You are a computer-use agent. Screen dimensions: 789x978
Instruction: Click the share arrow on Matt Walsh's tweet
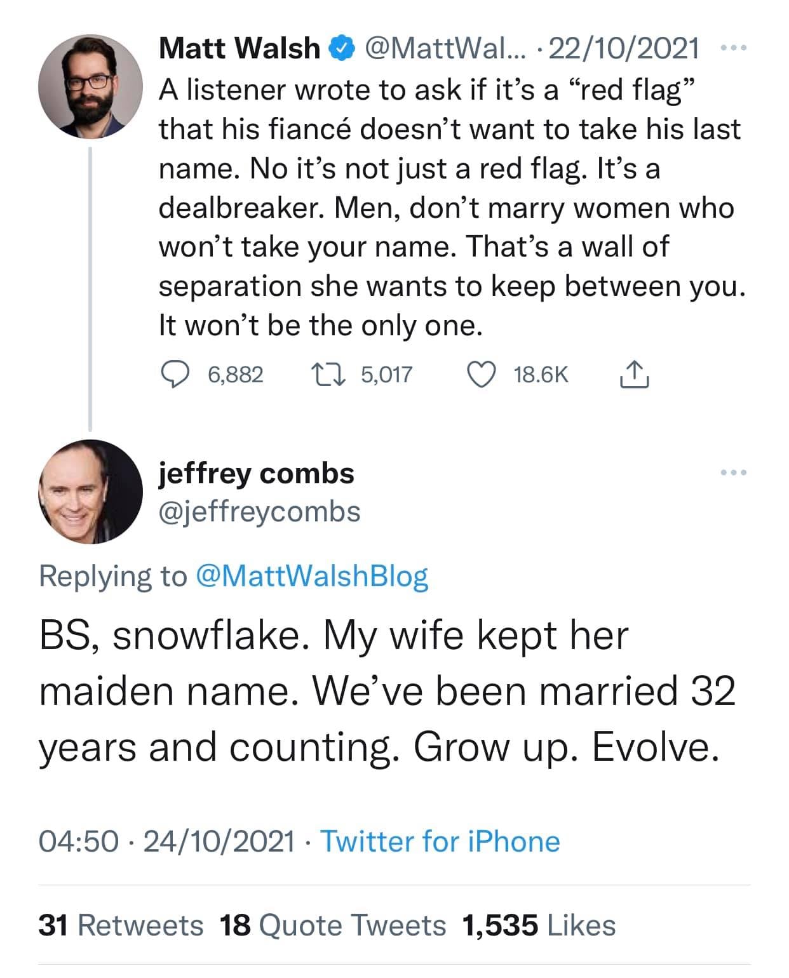pos(636,375)
